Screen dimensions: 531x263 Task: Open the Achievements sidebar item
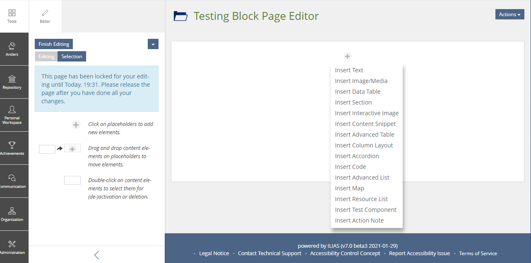[12, 148]
